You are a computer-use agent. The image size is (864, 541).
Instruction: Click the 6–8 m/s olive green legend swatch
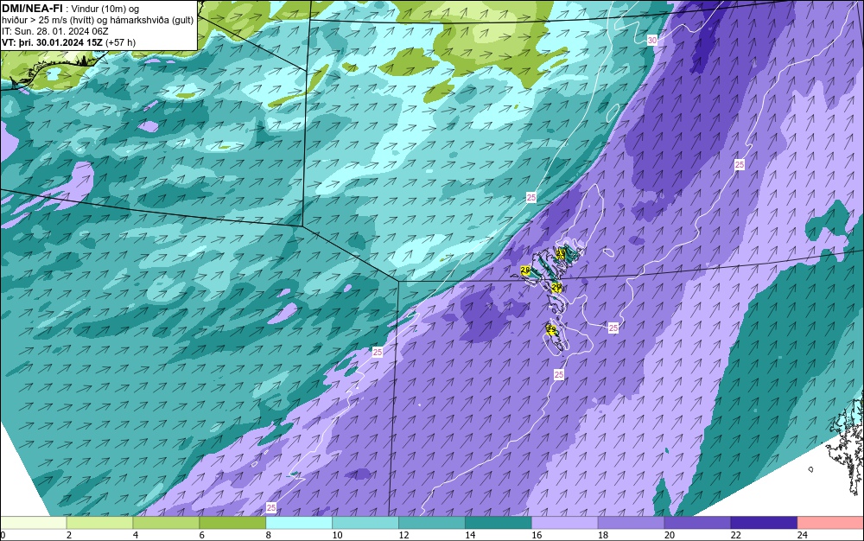coord(232,523)
